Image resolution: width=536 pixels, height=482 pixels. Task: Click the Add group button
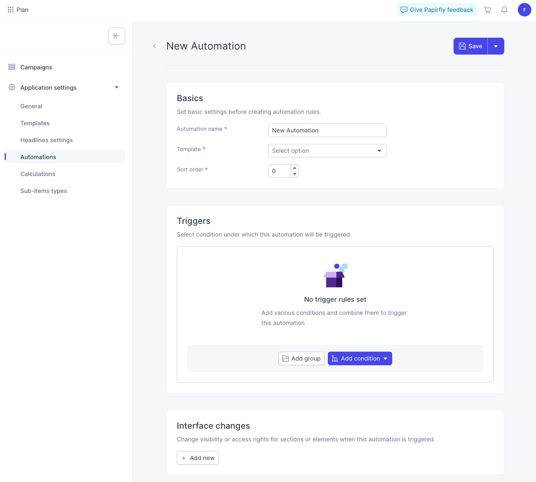click(301, 358)
